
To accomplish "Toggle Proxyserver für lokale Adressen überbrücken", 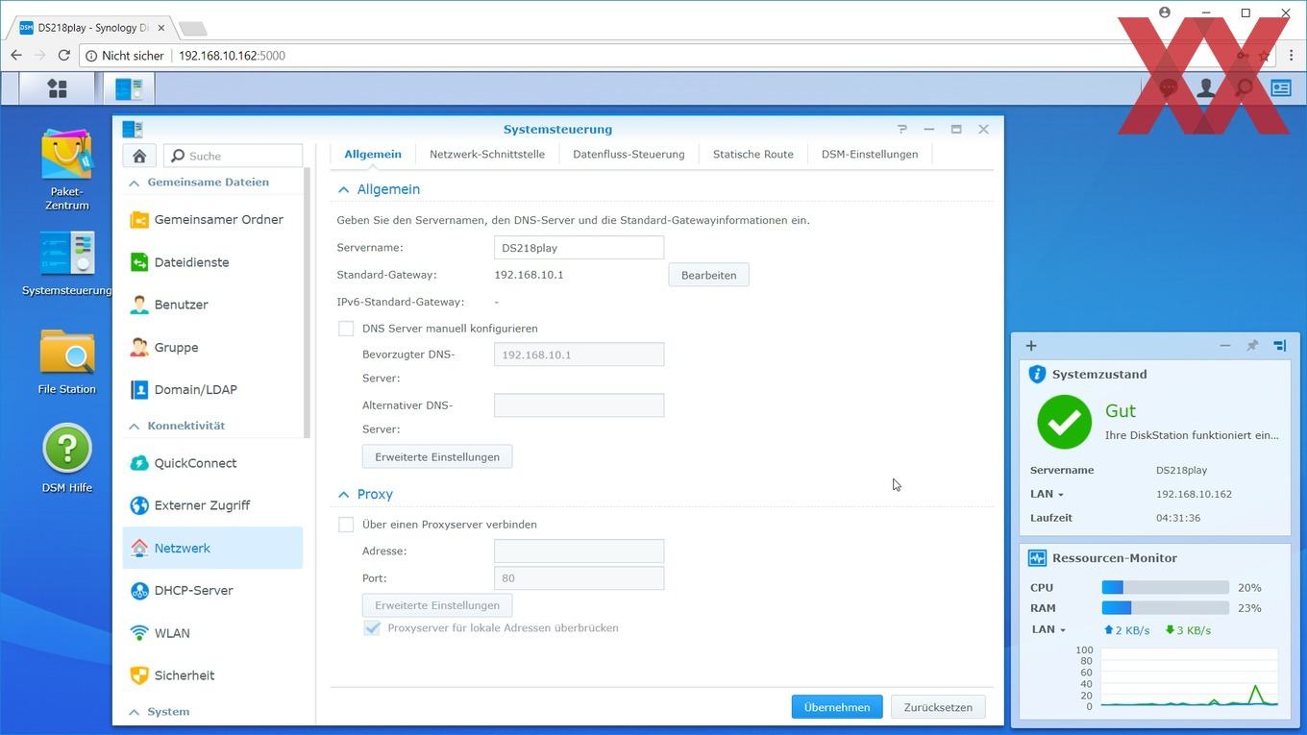I will (x=372, y=628).
